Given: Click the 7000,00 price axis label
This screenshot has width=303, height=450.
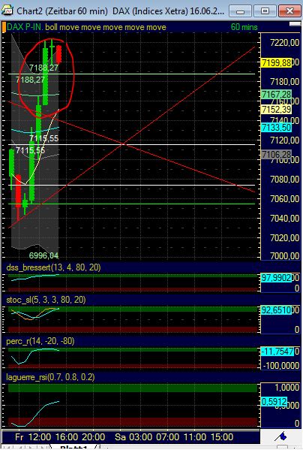Looking at the screenshot, I should pyautogui.click(x=285, y=255).
